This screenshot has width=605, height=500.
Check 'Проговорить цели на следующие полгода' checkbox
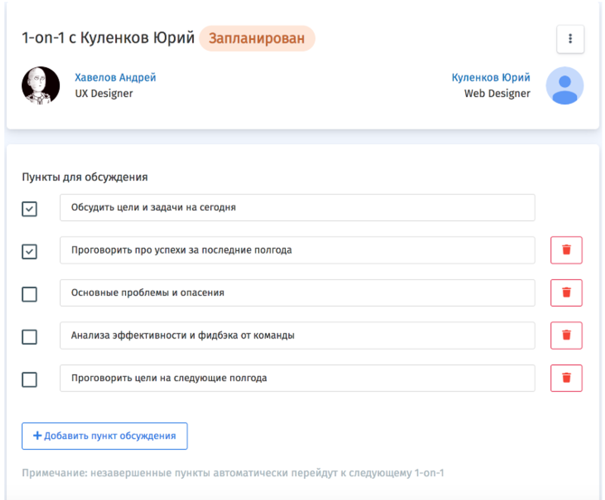point(29,379)
